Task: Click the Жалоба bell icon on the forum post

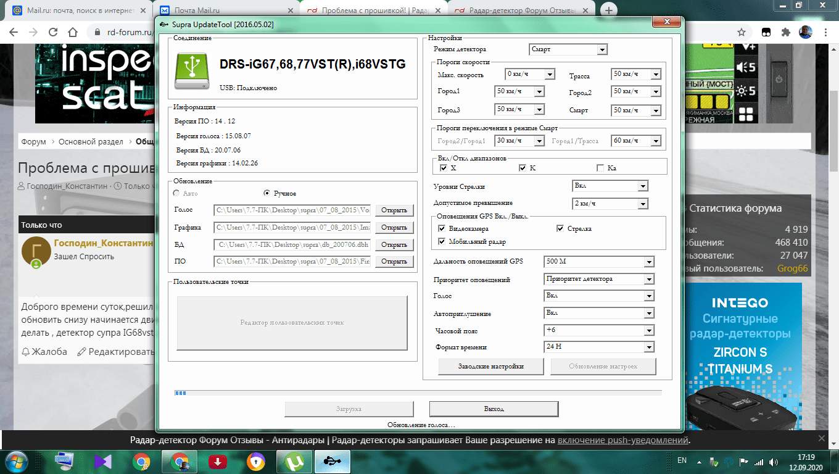Action: point(26,352)
